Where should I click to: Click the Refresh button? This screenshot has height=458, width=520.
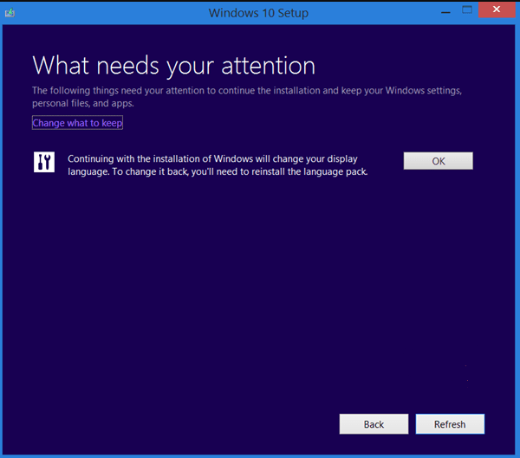450,424
